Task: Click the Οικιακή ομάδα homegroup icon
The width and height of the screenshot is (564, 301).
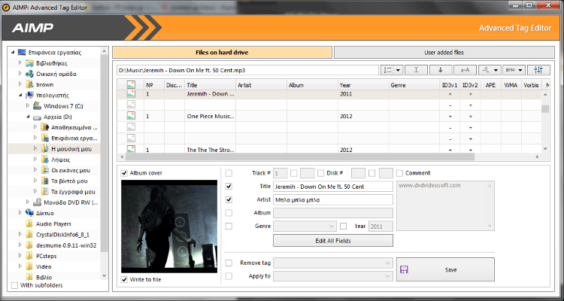Action: (29, 74)
